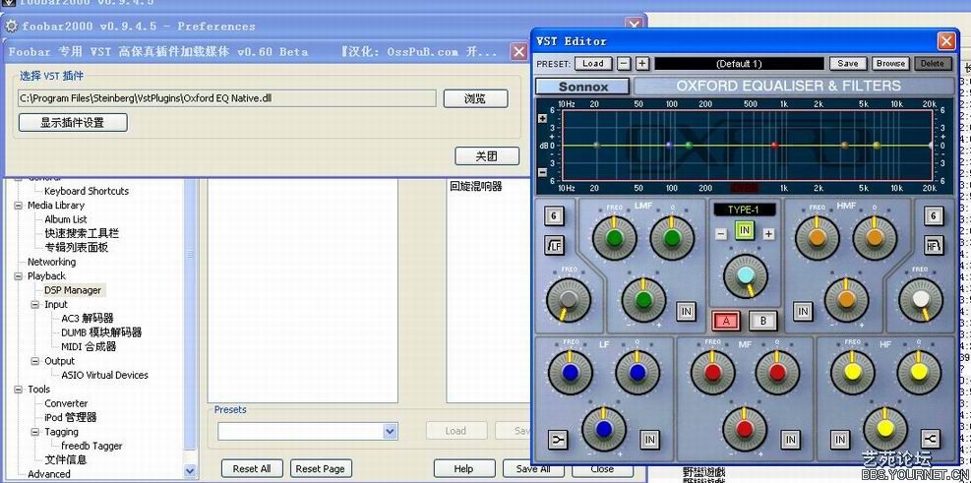
Task: Select Converter in preferences tree
Action: point(66,403)
